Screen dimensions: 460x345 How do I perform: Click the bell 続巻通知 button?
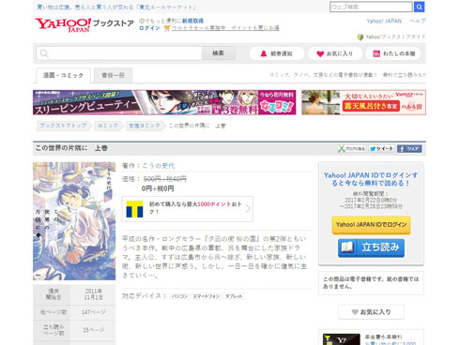click(x=277, y=53)
